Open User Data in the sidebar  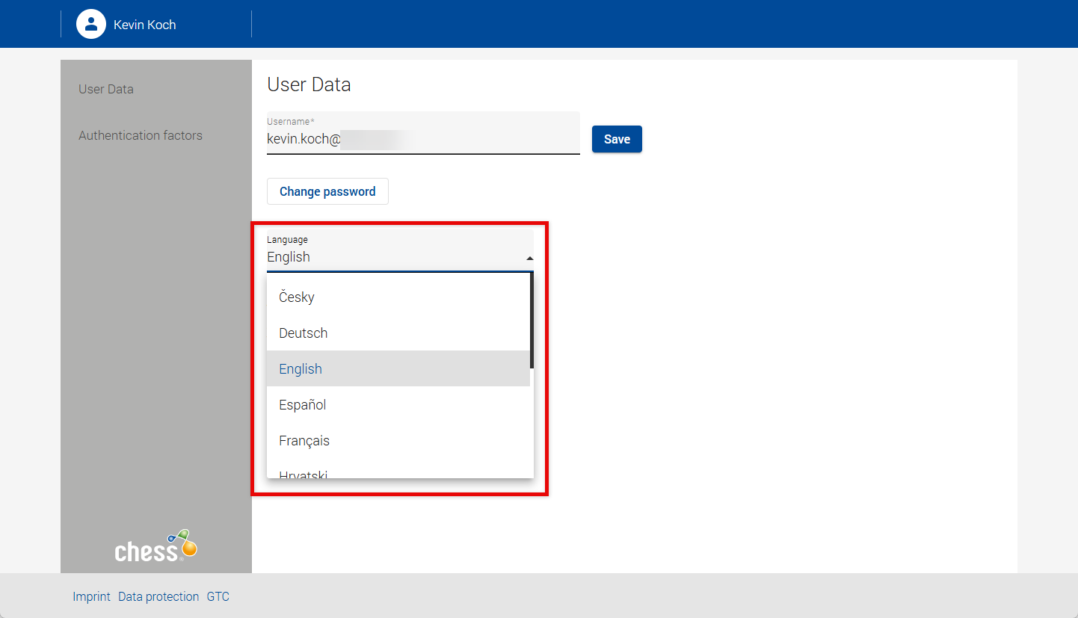pyautogui.click(x=106, y=89)
